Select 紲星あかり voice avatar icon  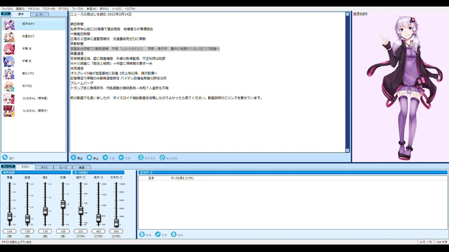(9, 36)
